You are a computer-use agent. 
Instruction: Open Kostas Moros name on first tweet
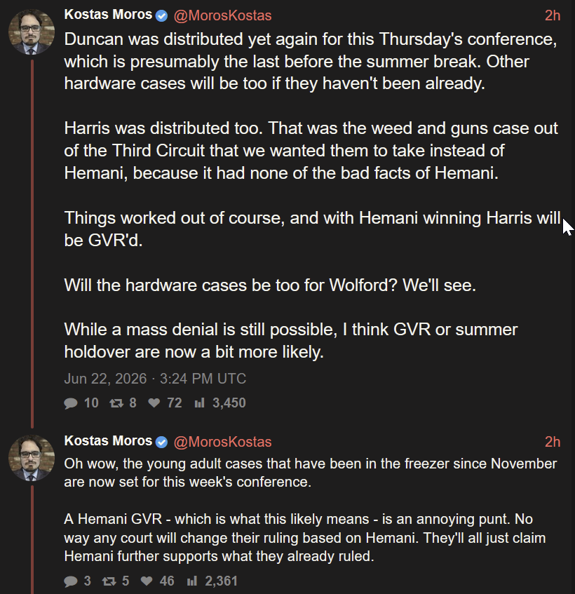(x=108, y=15)
